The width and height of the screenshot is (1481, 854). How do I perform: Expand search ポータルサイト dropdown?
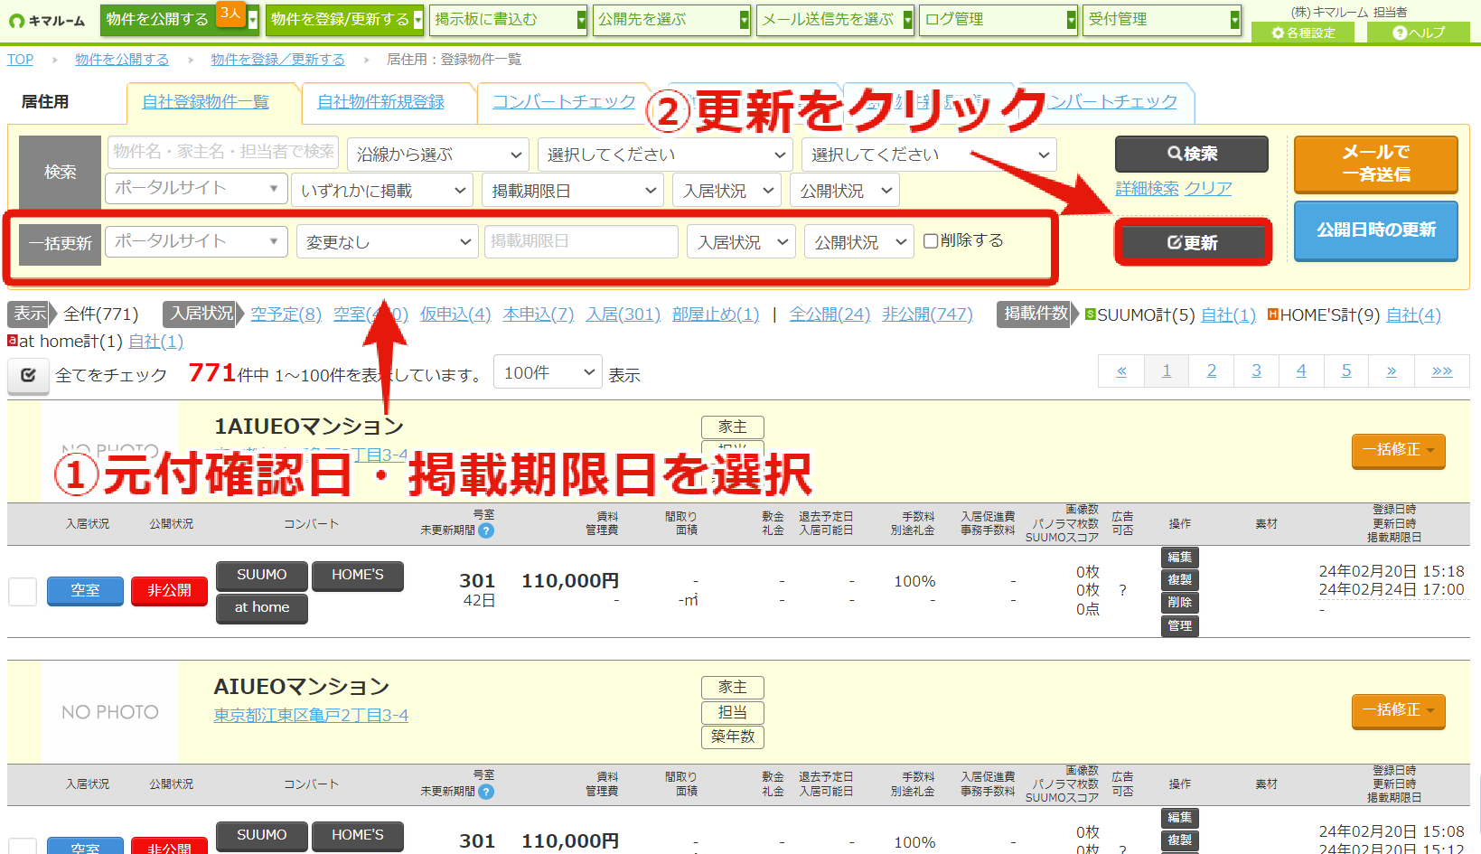[x=196, y=189]
